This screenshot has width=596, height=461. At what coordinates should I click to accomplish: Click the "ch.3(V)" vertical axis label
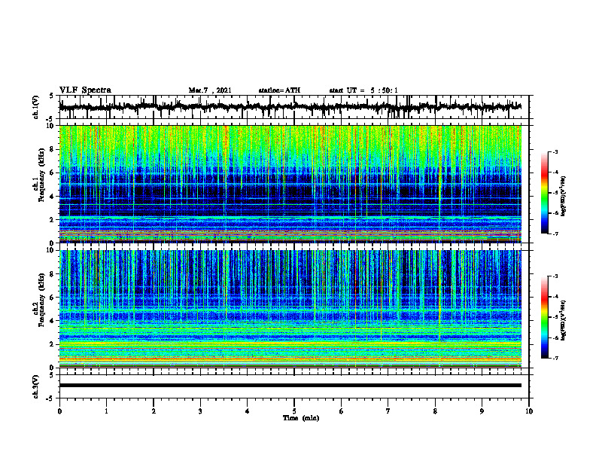[36, 386]
